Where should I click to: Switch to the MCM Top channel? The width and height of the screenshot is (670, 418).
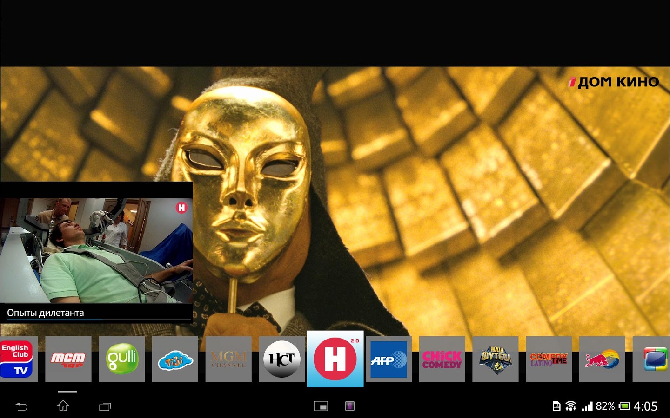pos(68,359)
